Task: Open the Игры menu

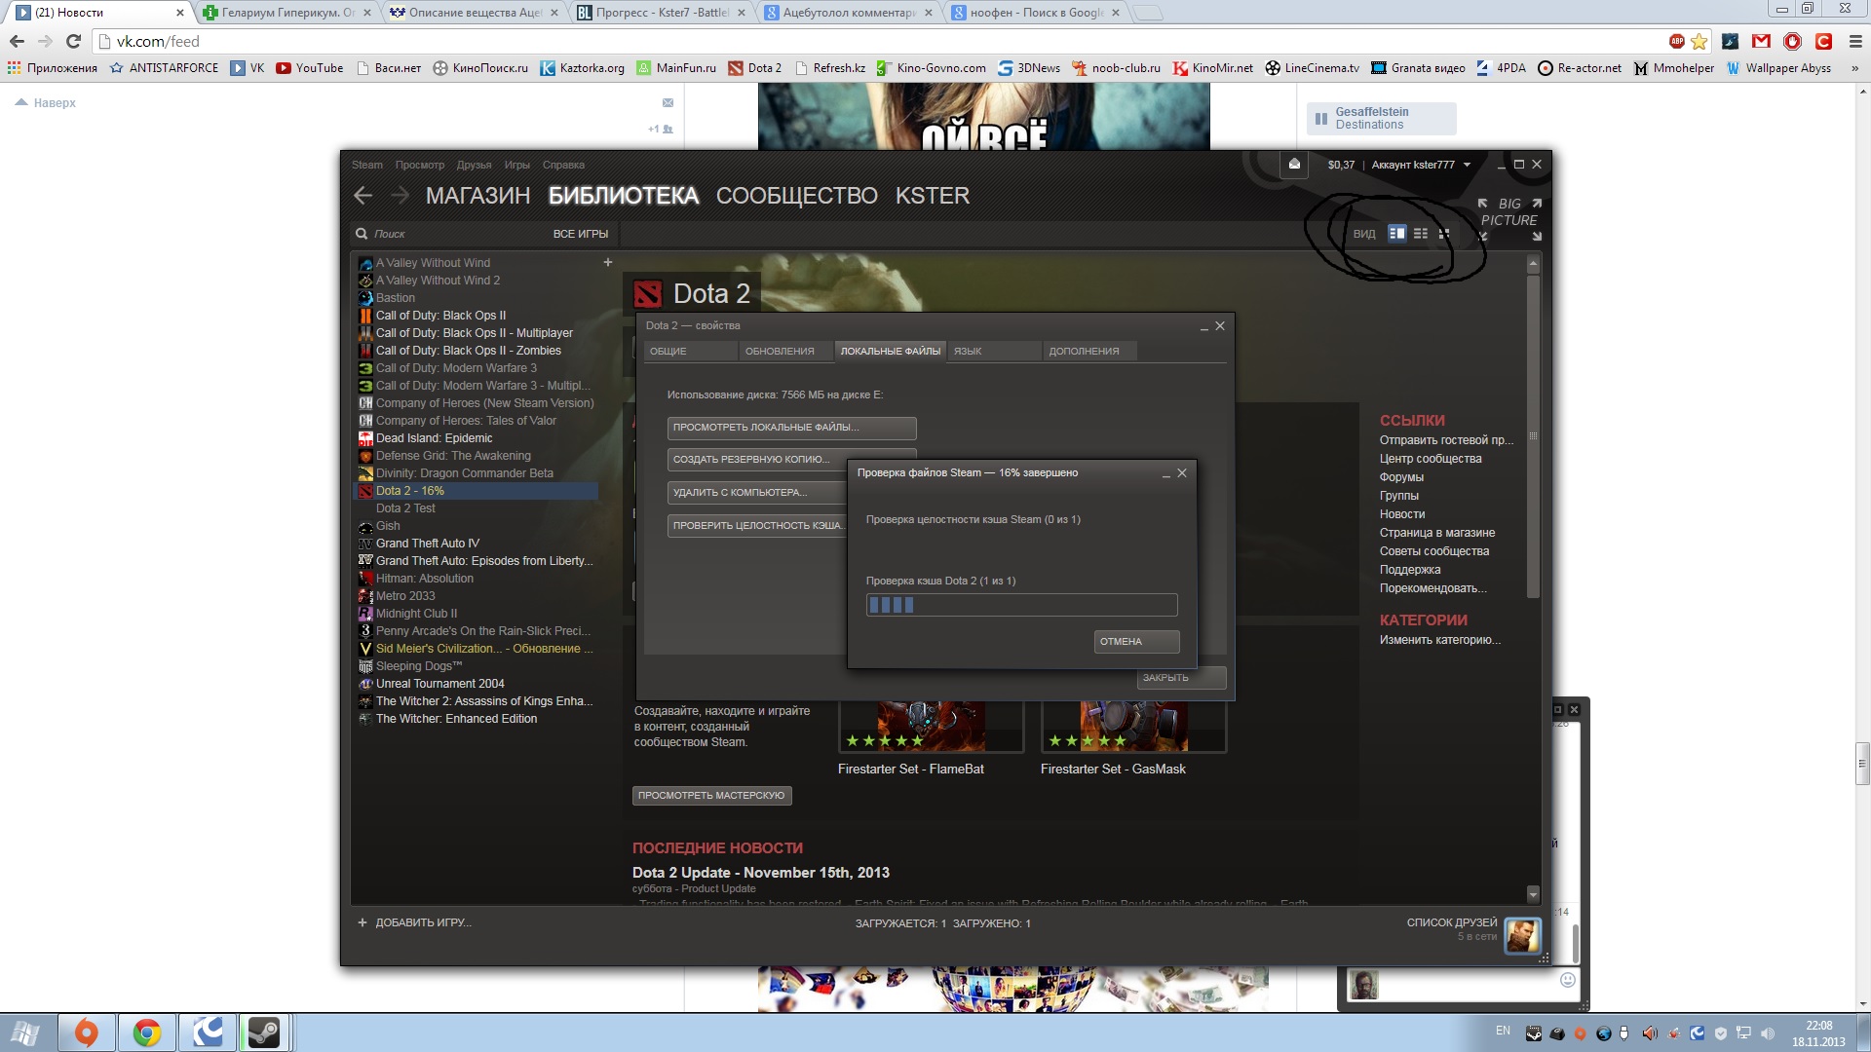Action: [517, 165]
